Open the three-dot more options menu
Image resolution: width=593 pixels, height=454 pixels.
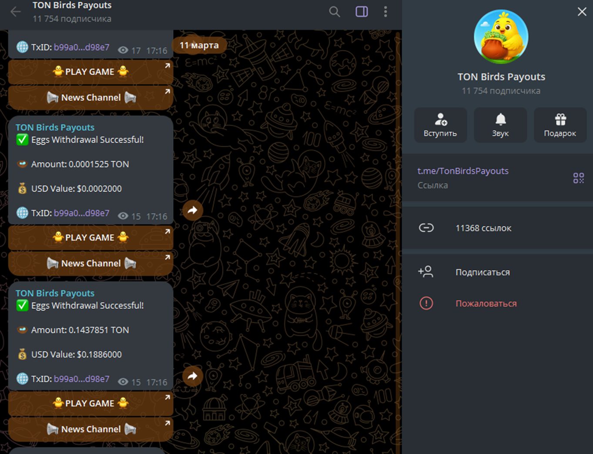385,12
